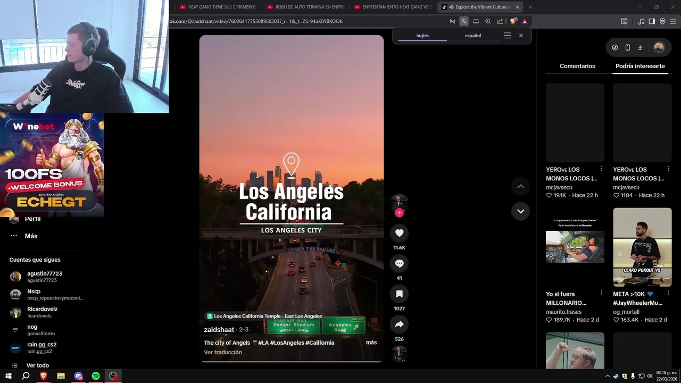Click the TikTok coin icon in top-right pill
Viewport: 681px width, 383px height.
click(615, 47)
